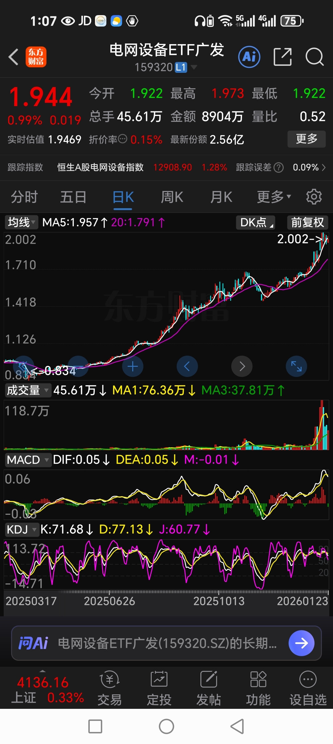Screen dimensions: 333x744
Task: Toggle 前复权 adjustment button
Action: 308,222
